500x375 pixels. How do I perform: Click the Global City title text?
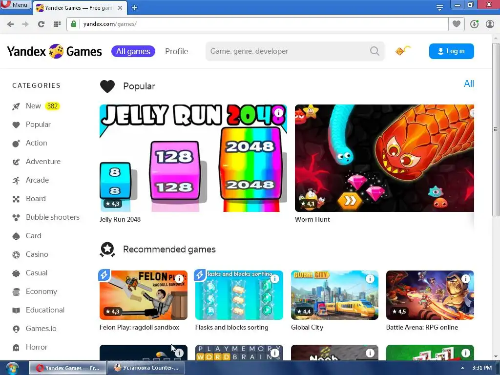[307, 328]
